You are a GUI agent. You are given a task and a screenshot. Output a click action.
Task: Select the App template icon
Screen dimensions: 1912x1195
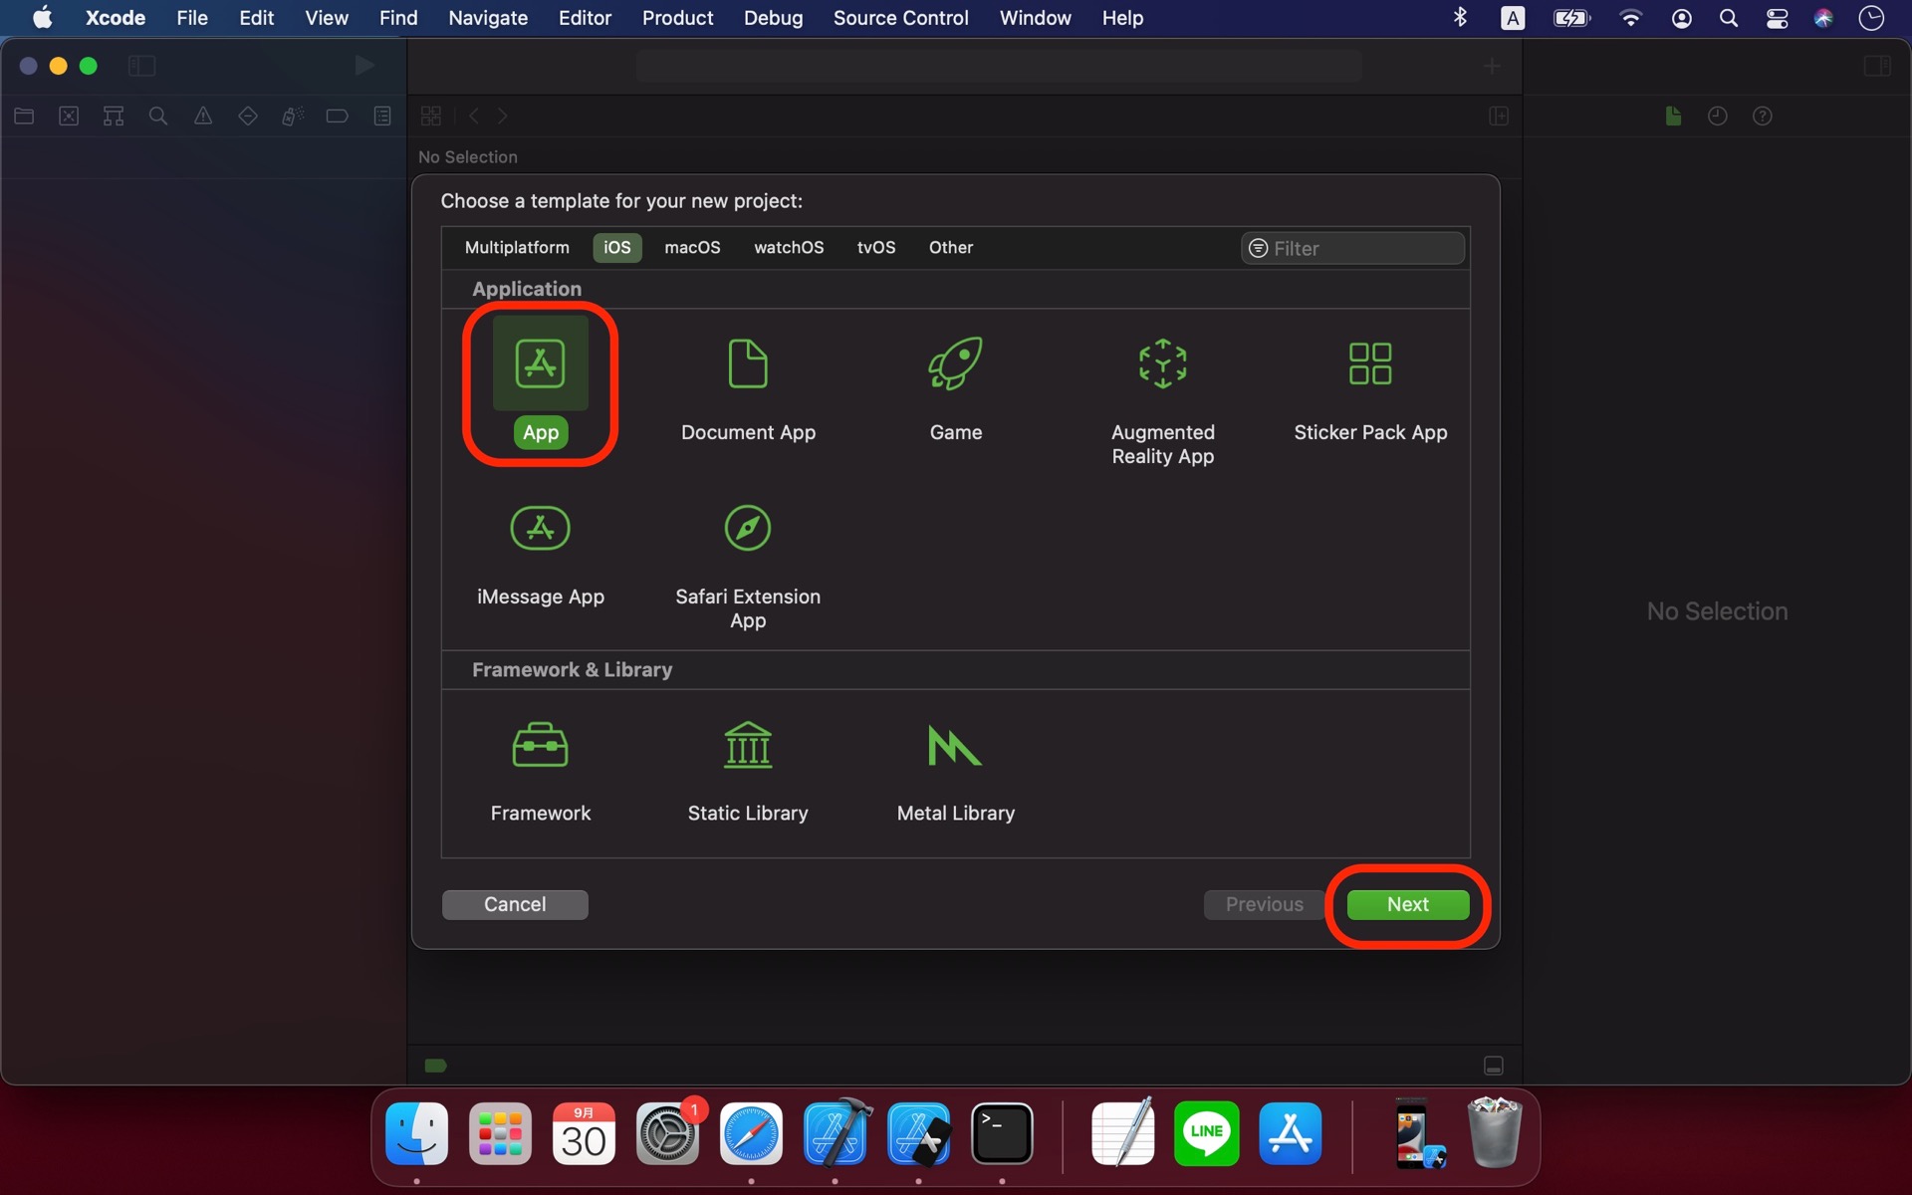[541, 364]
